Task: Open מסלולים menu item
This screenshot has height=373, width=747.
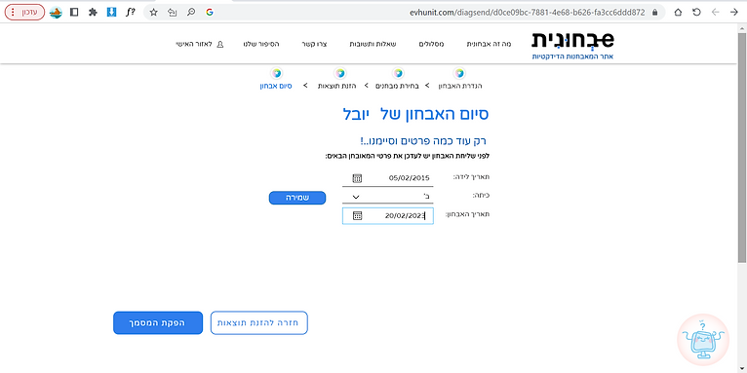Action: coord(432,44)
